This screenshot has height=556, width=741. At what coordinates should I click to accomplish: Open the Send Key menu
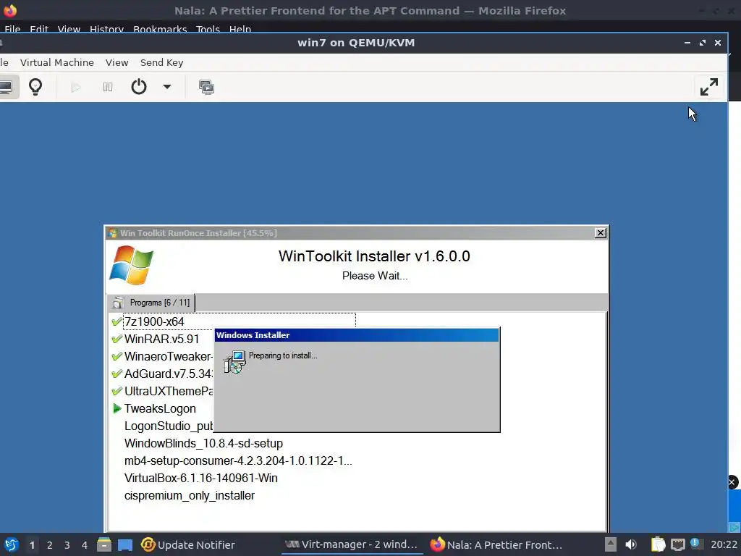tap(161, 62)
